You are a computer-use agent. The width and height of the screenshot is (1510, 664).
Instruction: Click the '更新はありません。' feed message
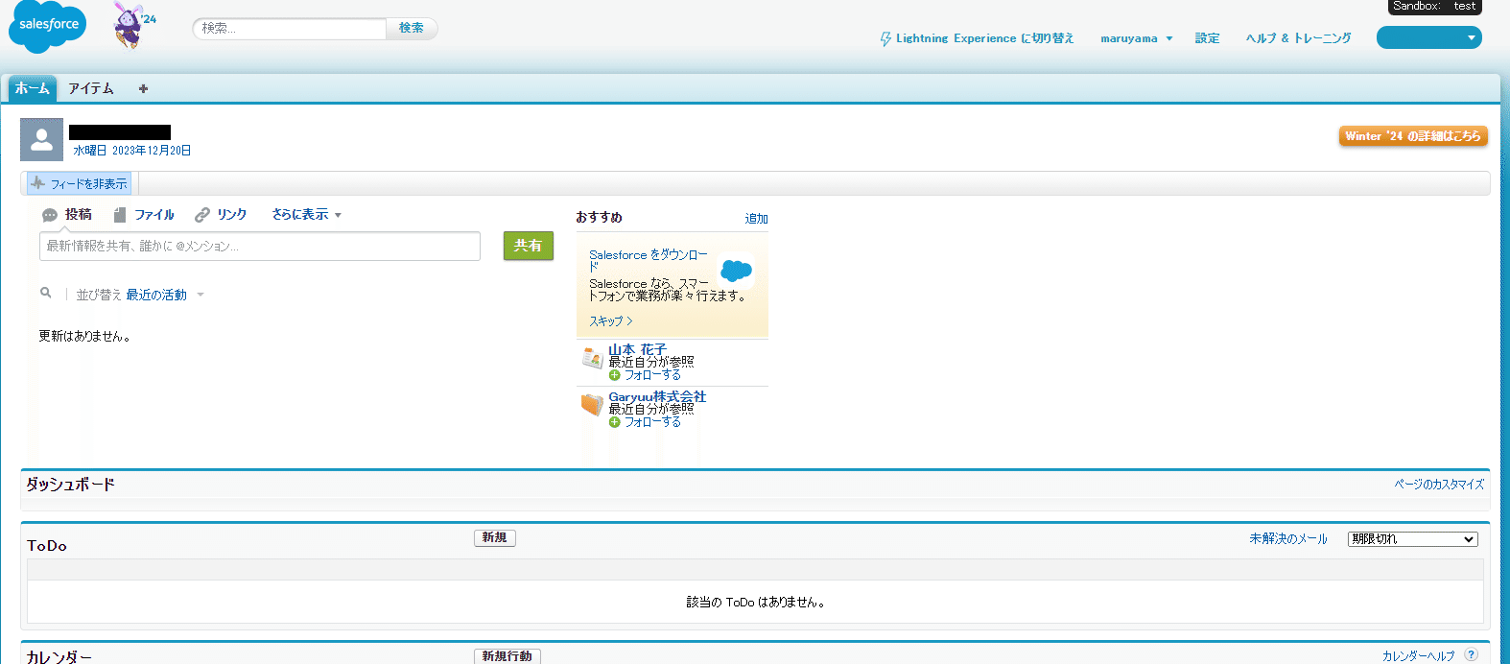coord(84,337)
